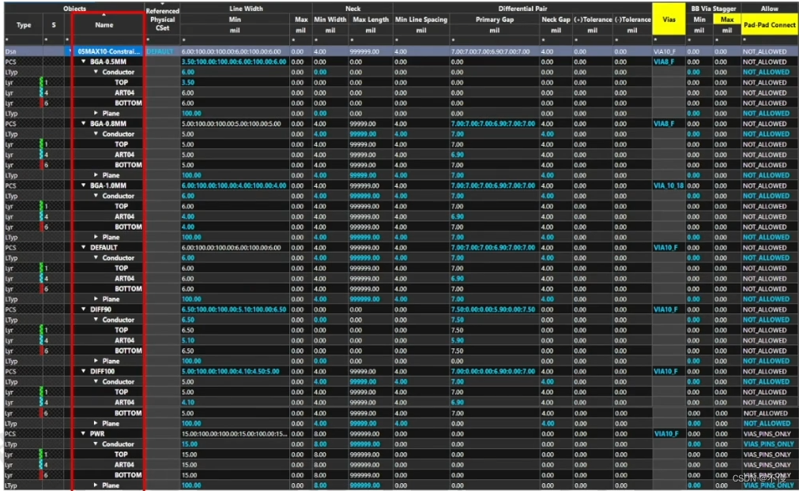The height and width of the screenshot is (491, 799).
Task: Click the Neck Max Length header
Action: (x=371, y=19)
